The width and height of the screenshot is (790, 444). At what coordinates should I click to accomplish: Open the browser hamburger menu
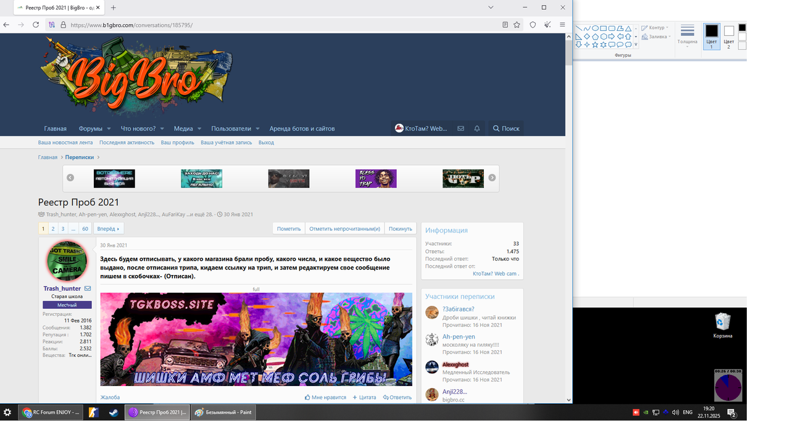pyautogui.click(x=562, y=25)
